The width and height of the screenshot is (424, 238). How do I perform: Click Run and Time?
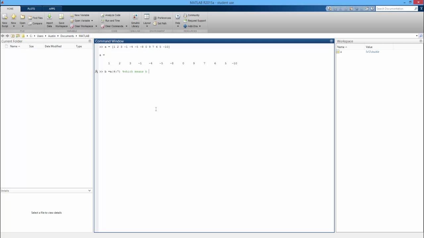tap(110, 20)
